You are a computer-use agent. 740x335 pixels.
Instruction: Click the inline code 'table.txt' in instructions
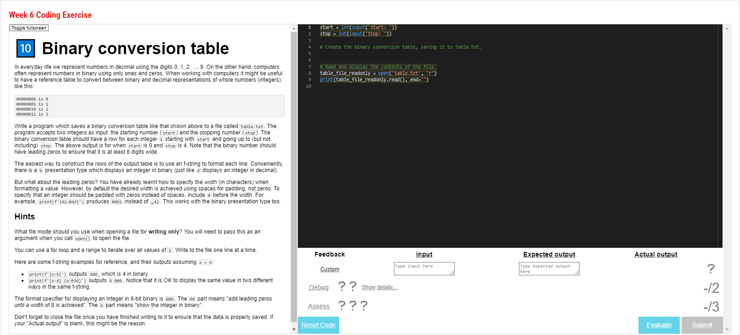click(x=252, y=127)
